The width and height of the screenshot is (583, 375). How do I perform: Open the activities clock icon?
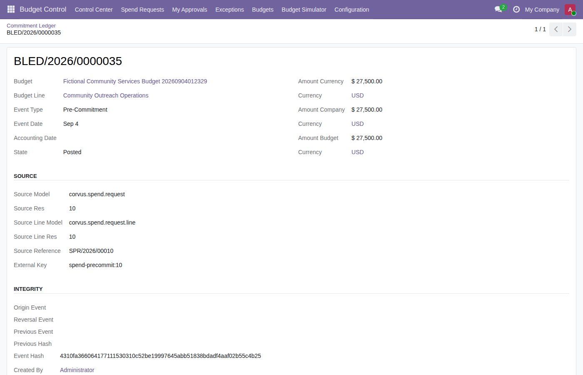pos(516,9)
